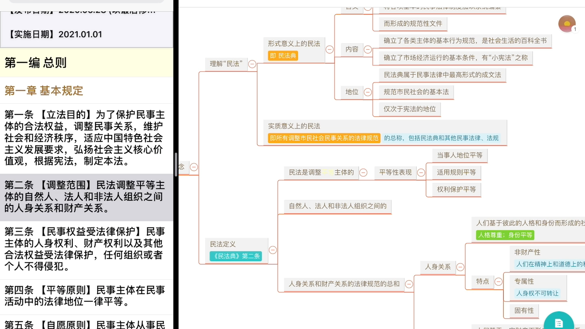Select the orange 即所有调整市民社会民事关系的法律规范 label
Image resolution: width=585 pixels, height=329 pixels.
tap(324, 138)
